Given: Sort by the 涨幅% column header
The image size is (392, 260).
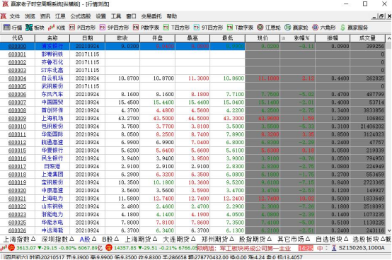Looking at the screenshot, I should coord(297,38).
